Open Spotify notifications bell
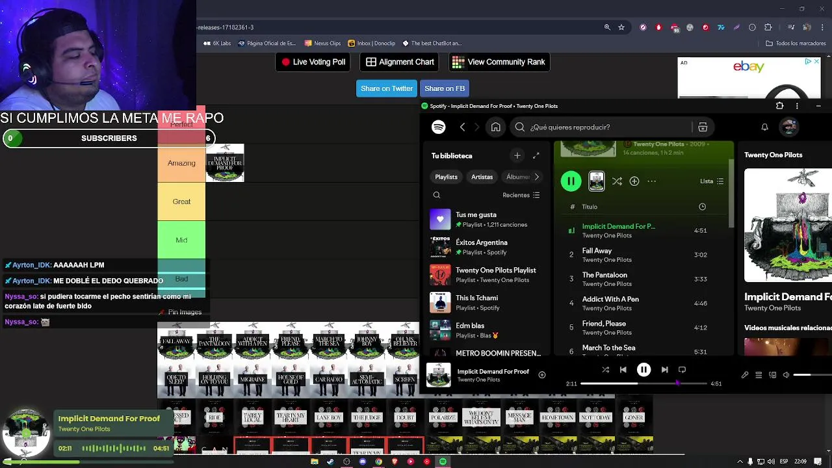 (764, 127)
